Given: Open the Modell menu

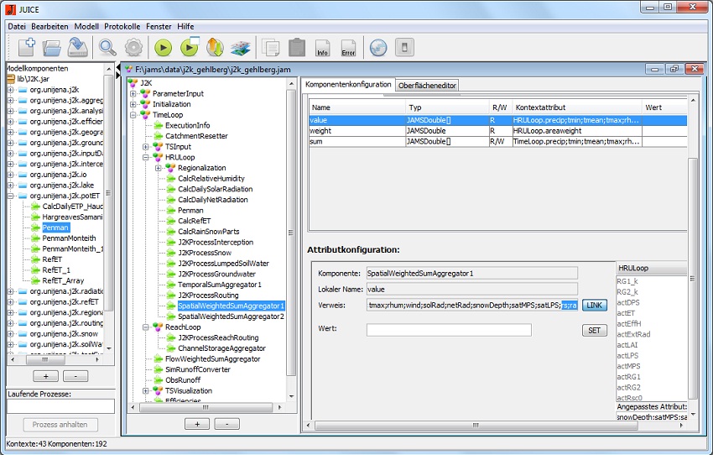Looking at the screenshot, I should pos(86,26).
